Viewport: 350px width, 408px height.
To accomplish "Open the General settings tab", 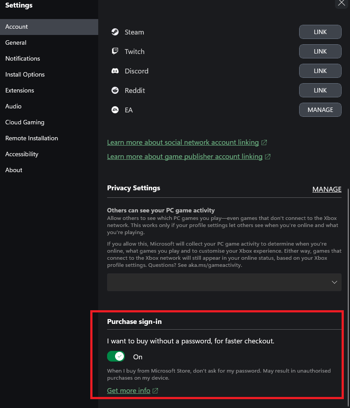I will click(16, 42).
